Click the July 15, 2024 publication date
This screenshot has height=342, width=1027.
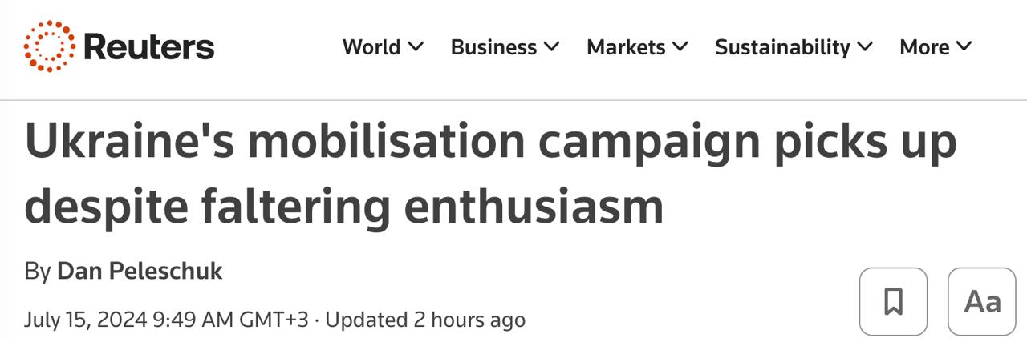point(166,320)
